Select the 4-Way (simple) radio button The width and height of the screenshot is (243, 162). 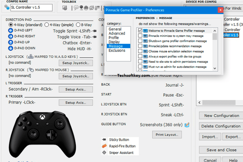(46, 25)
